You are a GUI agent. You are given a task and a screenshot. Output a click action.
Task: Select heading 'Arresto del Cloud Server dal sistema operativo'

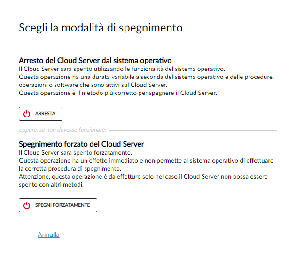click(x=95, y=61)
